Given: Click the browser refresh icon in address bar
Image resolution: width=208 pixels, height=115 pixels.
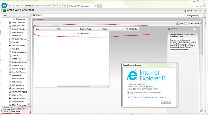Looking at the screenshot, I should pyautogui.click(x=65, y=5).
